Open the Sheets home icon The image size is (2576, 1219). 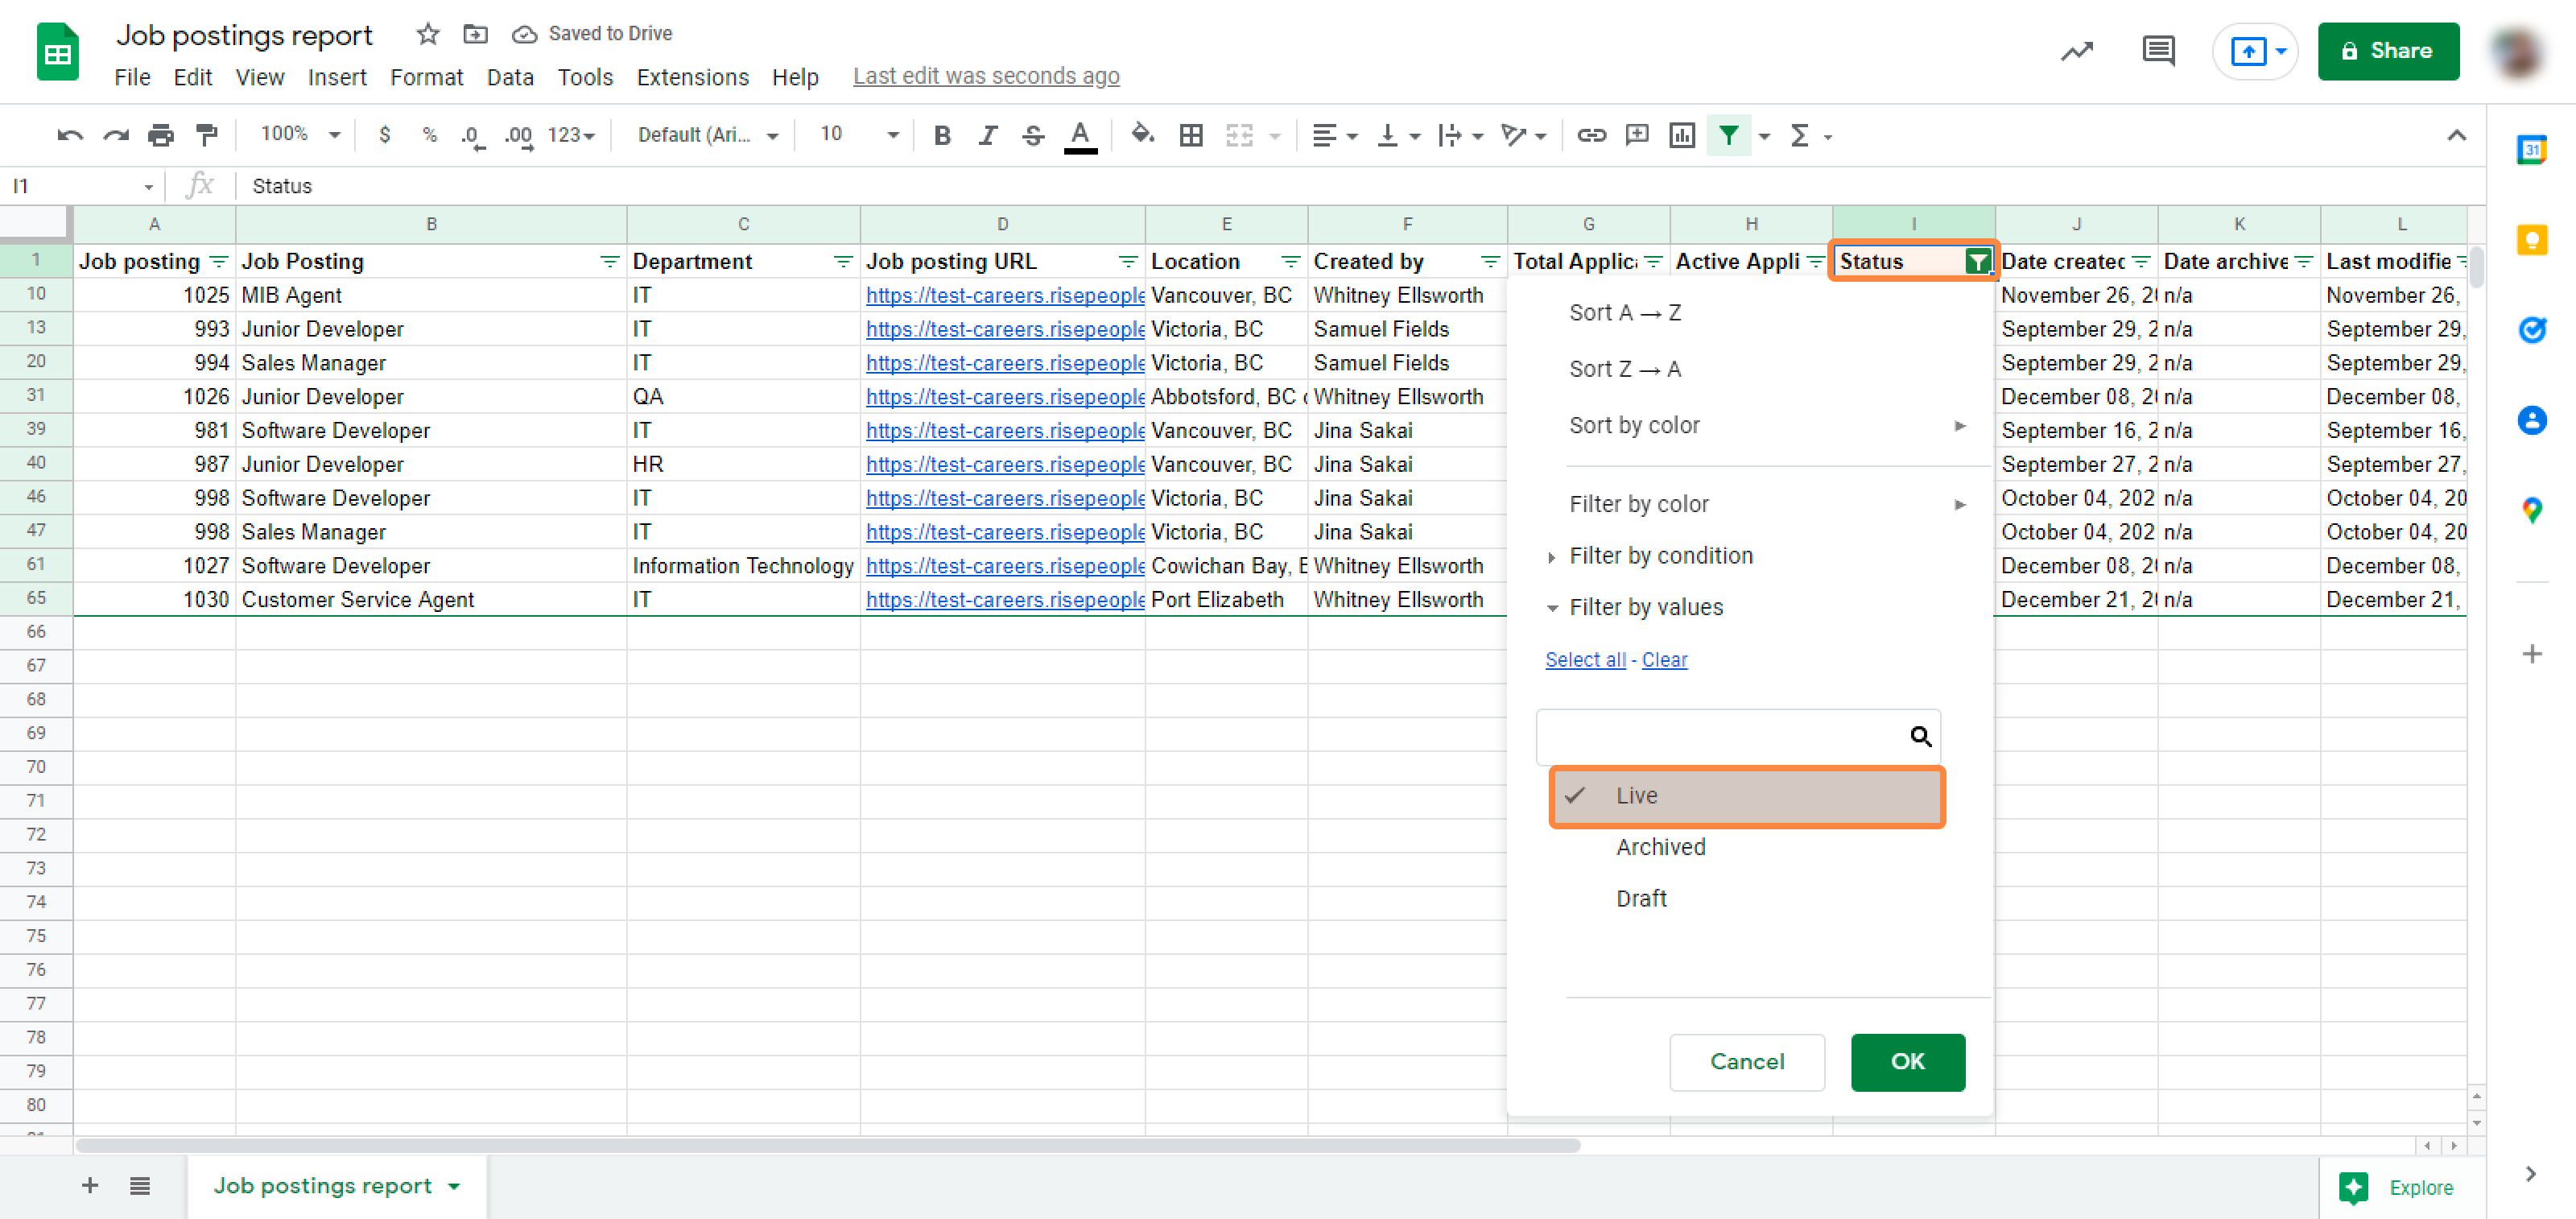(58, 51)
